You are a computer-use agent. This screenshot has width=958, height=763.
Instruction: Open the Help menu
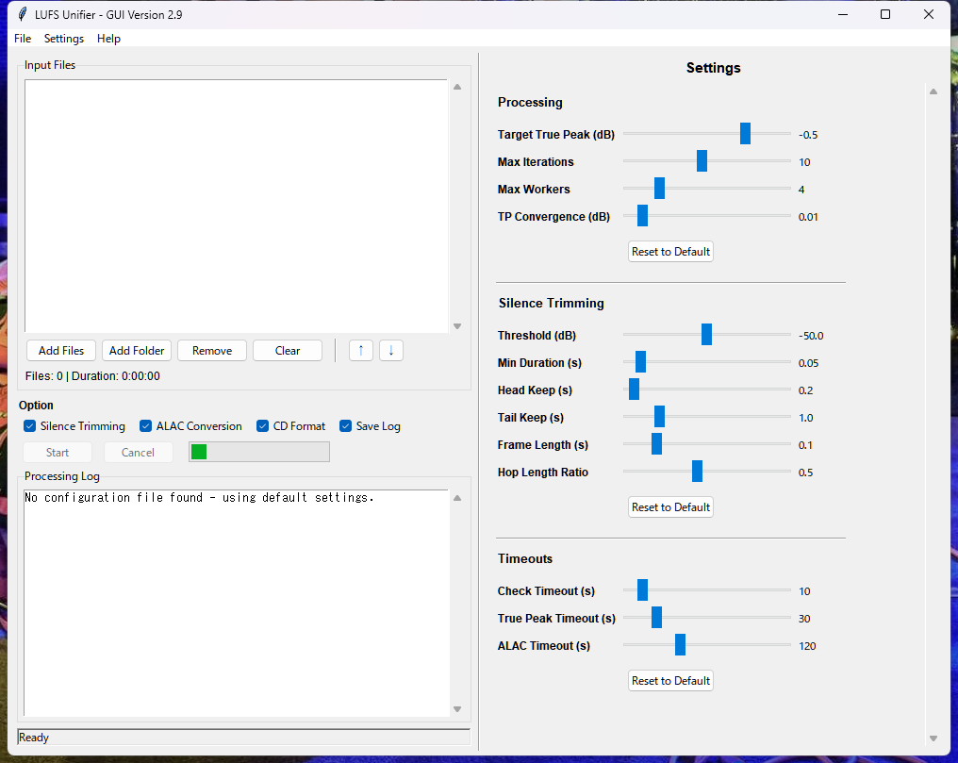108,39
